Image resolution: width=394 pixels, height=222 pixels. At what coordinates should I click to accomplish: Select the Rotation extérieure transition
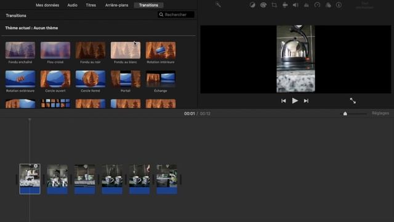[20, 79]
